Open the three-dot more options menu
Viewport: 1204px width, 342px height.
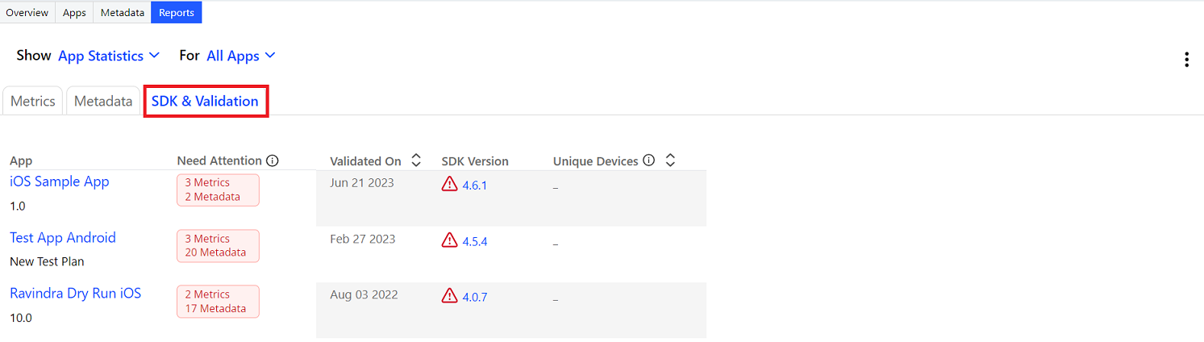tap(1186, 60)
